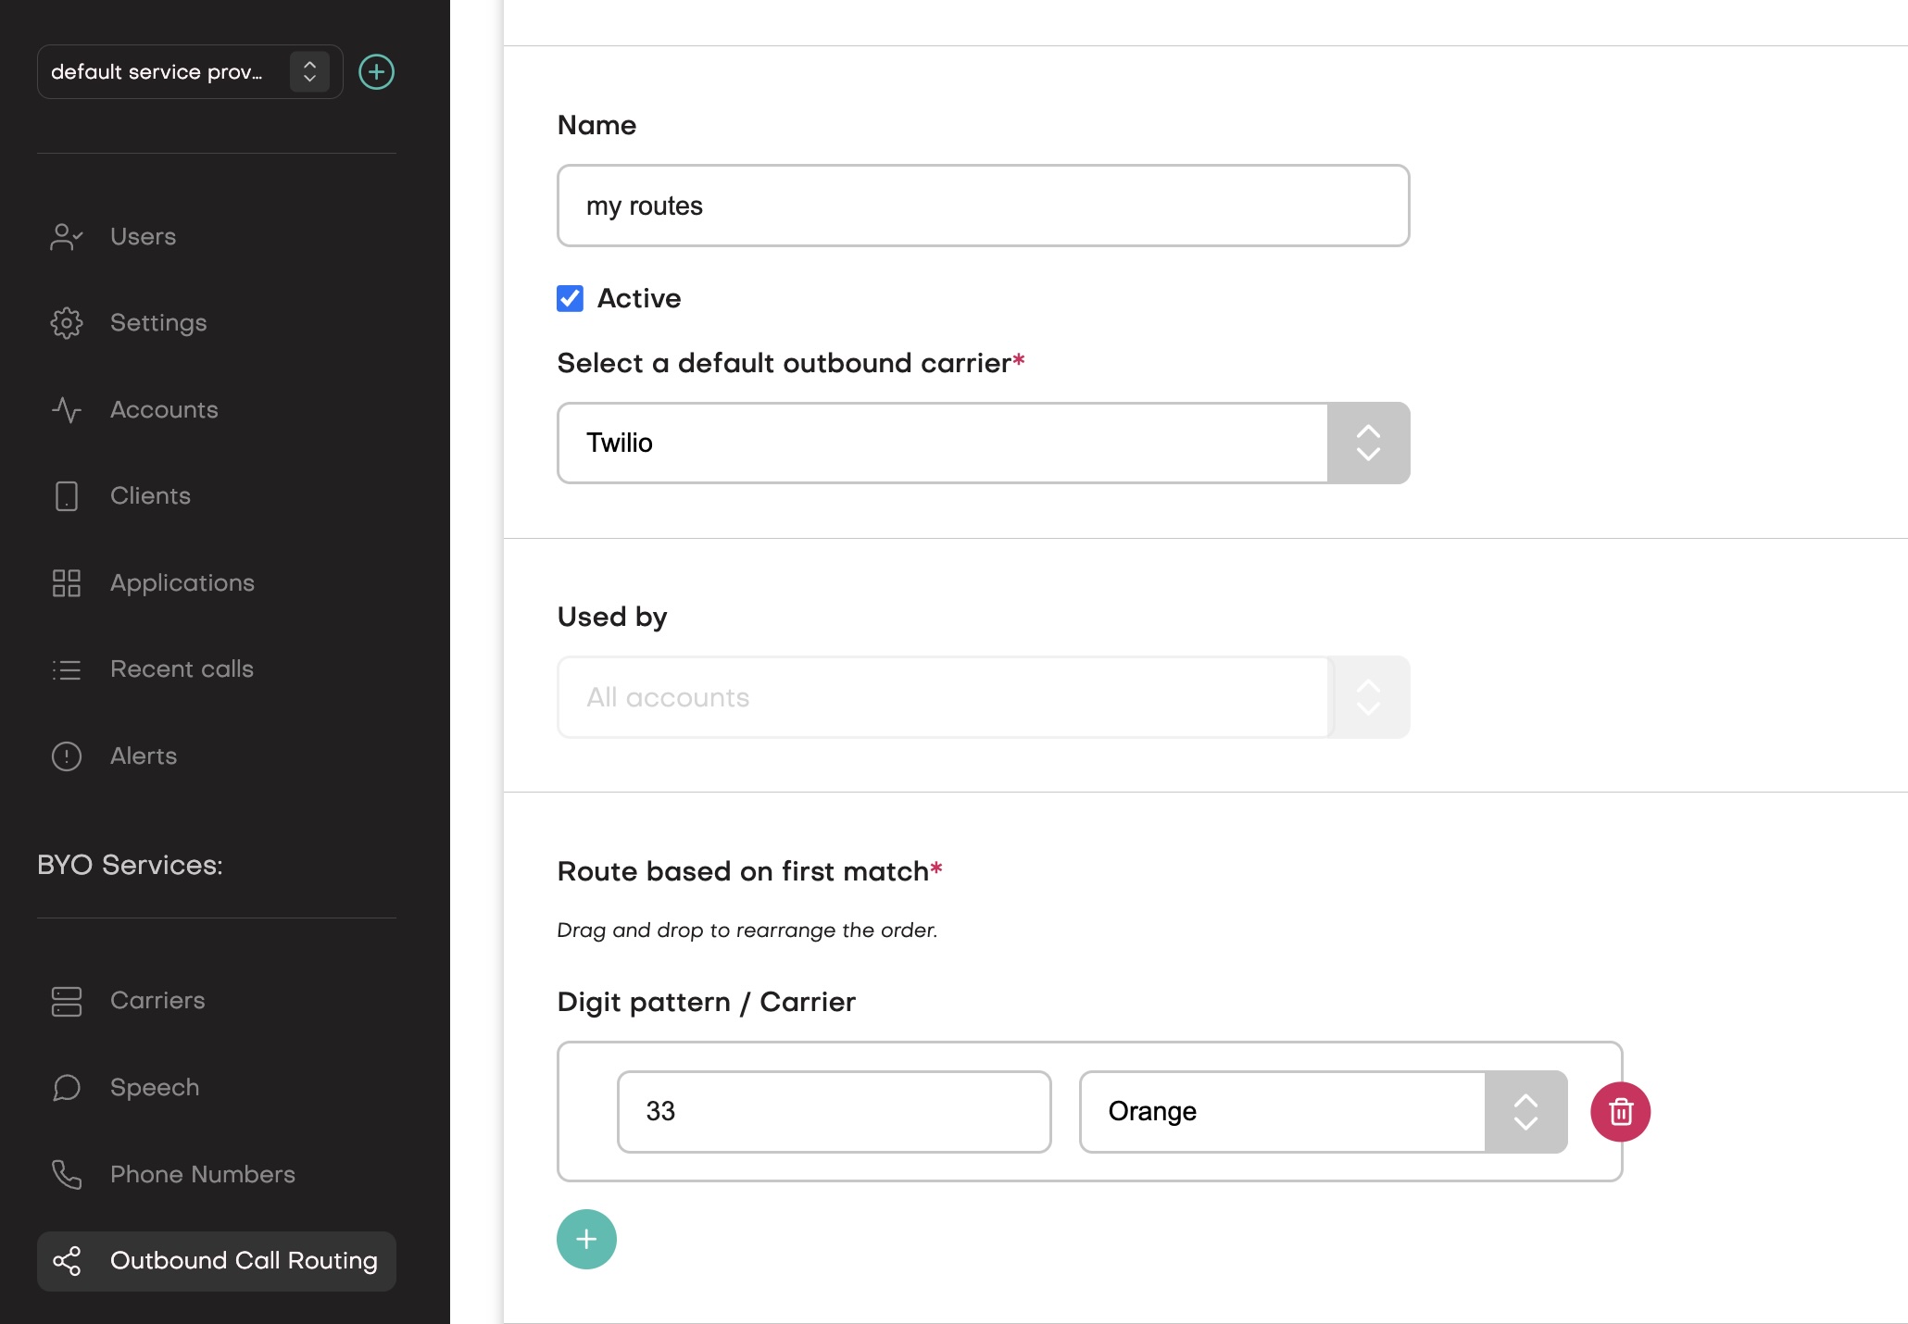The image size is (1908, 1324).
Task: Open the Speech service settings
Action: point(154,1087)
